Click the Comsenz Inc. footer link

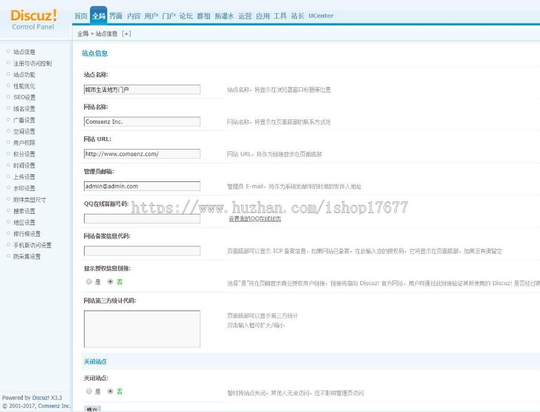(55, 406)
